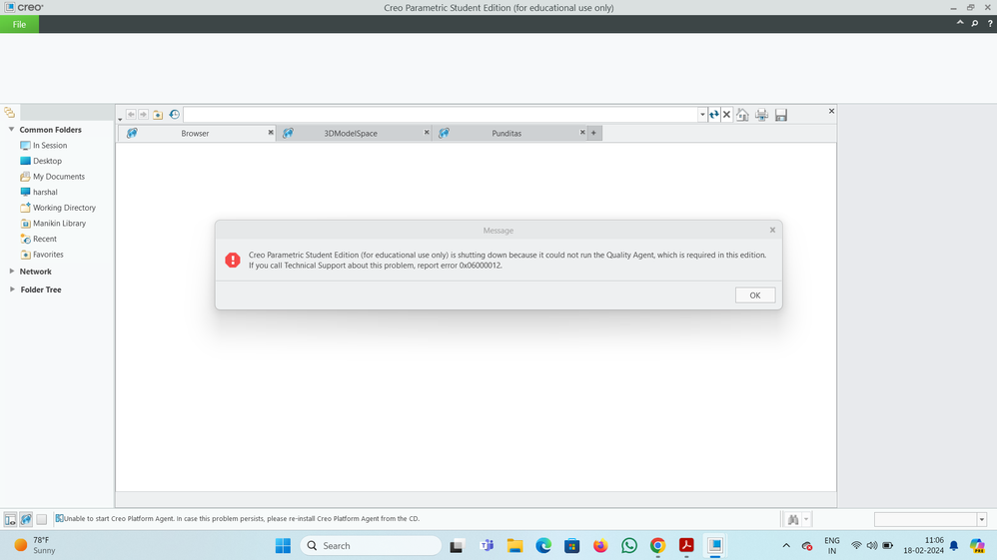997x560 pixels.
Task: Close the Browser tab
Action: coord(271,132)
